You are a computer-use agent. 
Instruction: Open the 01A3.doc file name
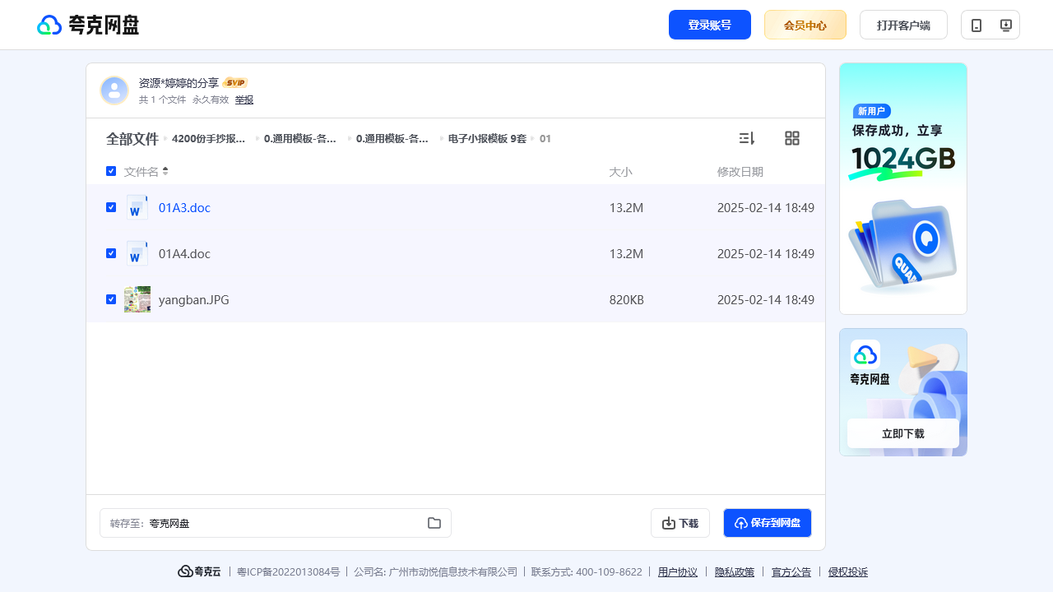(x=184, y=208)
